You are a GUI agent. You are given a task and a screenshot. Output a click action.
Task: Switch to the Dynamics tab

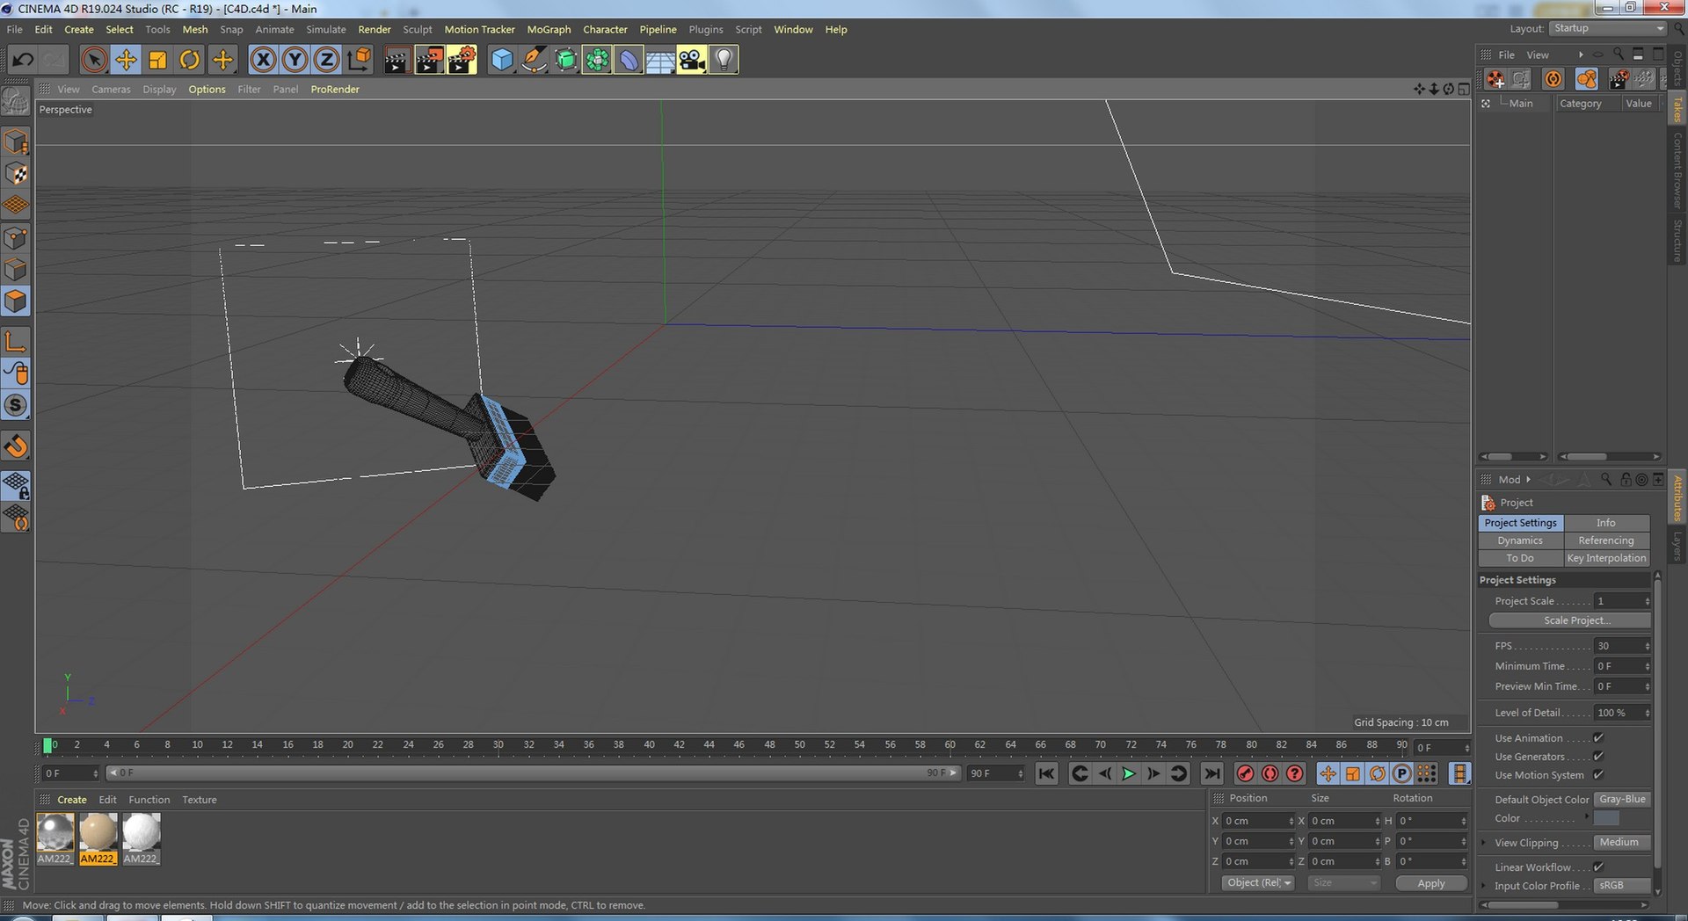click(1520, 540)
